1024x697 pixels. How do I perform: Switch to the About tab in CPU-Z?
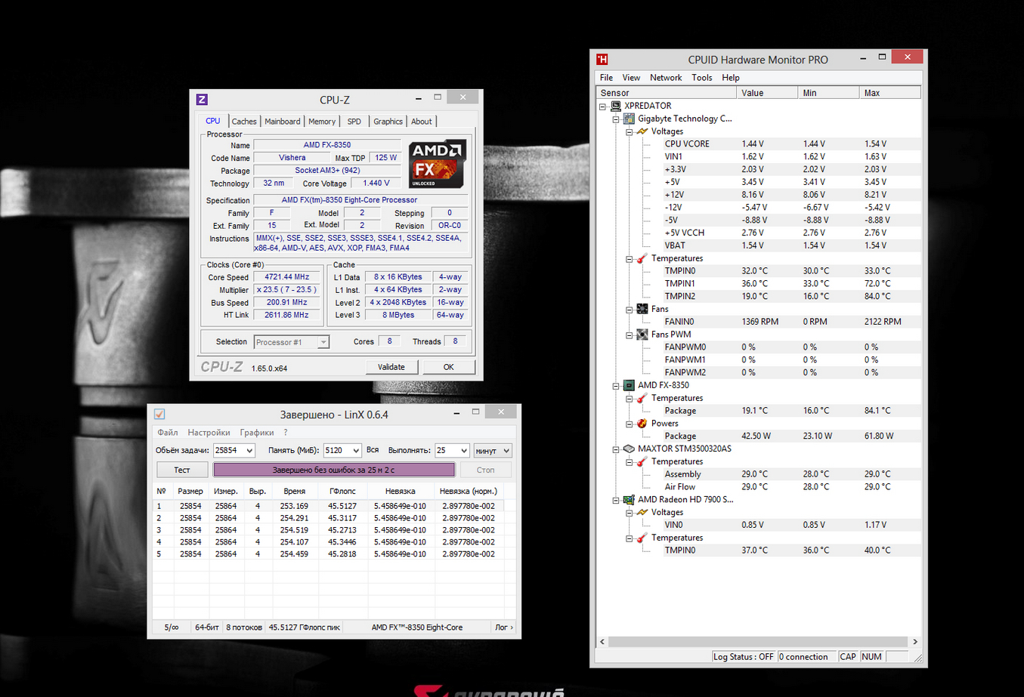[x=422, y=122]
